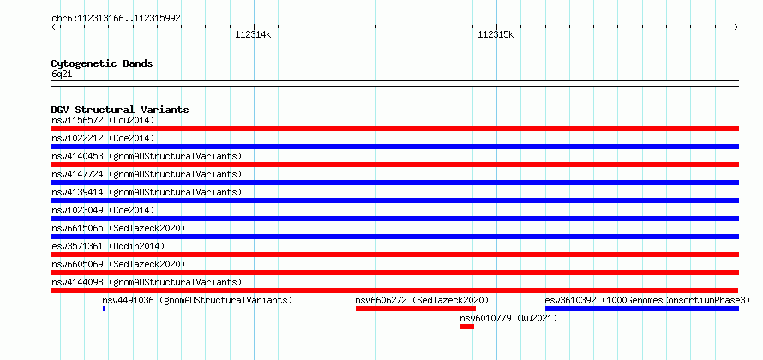Open the nsv6605069 (Sedlazeck2020) red bar
This screenshot has height=360, width=763.
(394, 273)
